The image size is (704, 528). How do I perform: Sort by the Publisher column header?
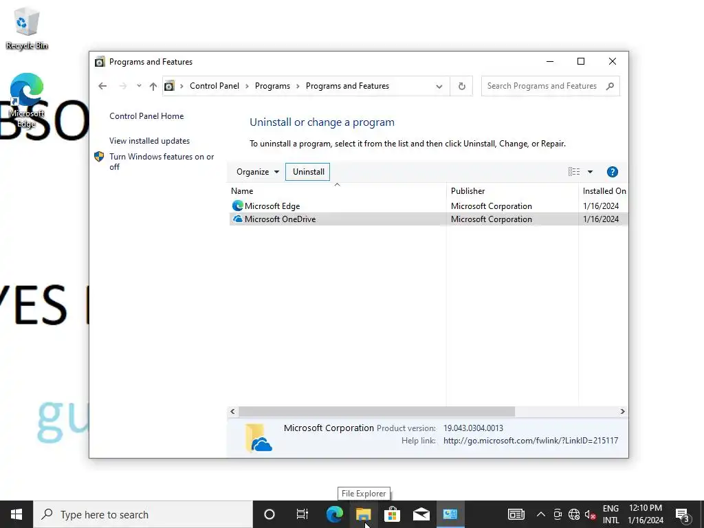512,191
